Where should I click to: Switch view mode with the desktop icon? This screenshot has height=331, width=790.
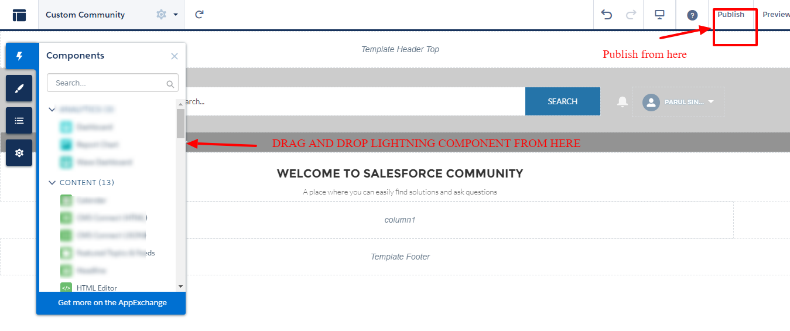[659, 15]
